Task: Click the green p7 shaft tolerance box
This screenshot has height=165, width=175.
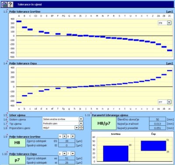Action: [x=17, y=160]
